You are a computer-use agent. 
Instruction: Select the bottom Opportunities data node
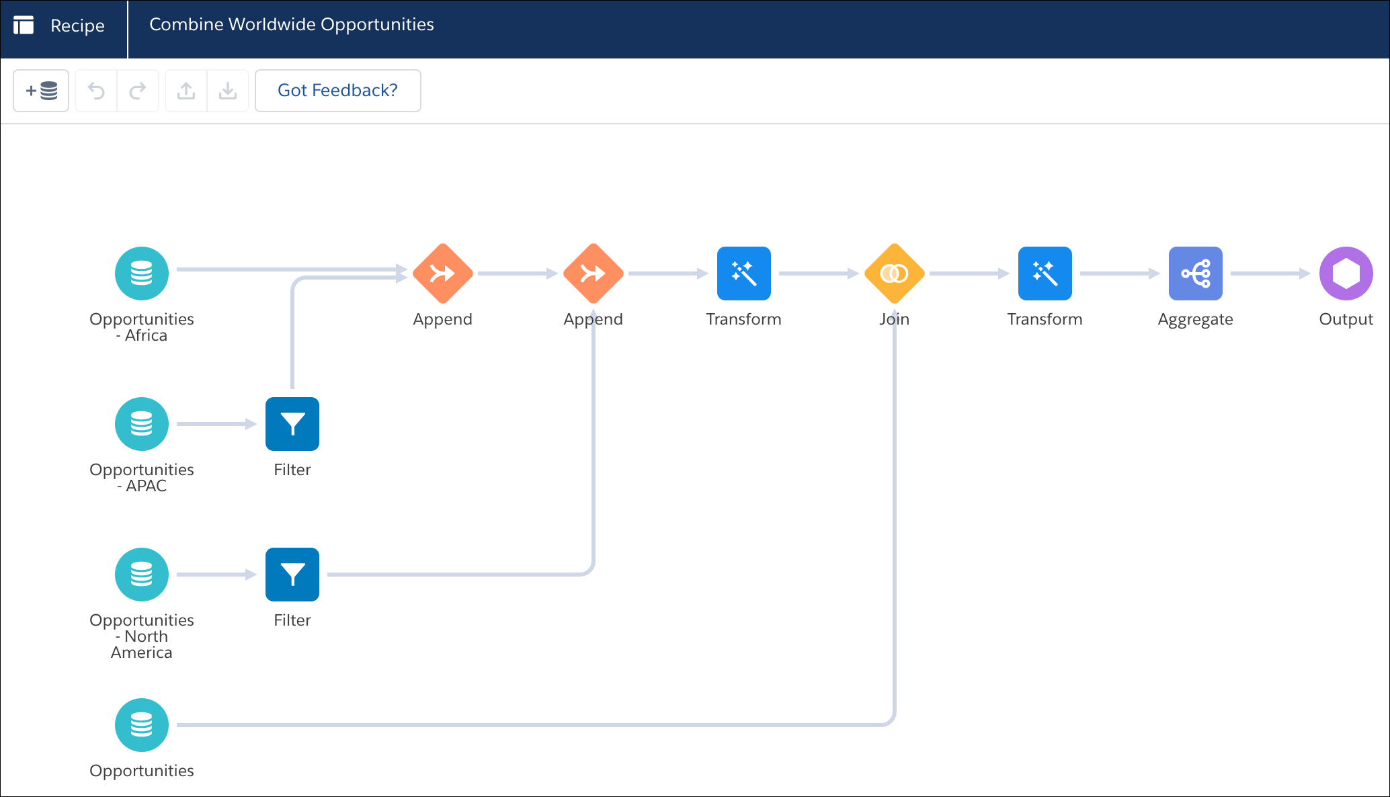[x=142, y=725]
